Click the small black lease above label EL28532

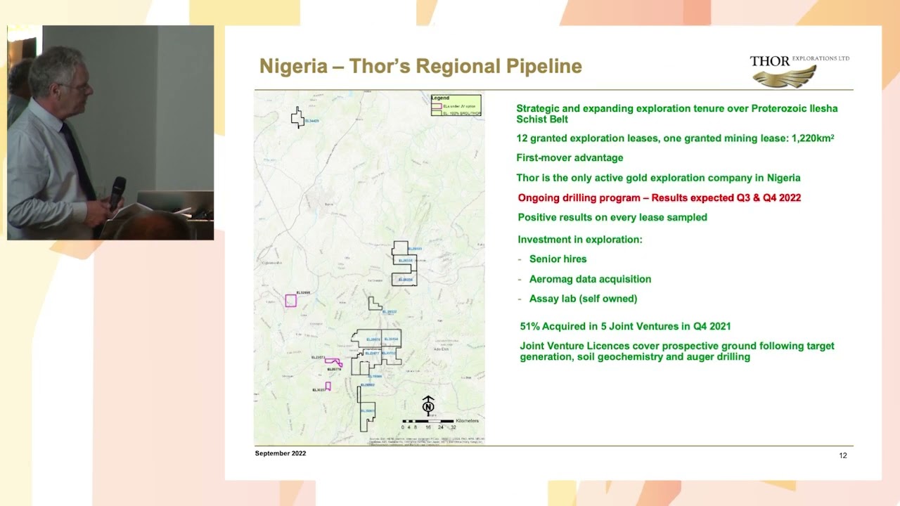point(375,303)
